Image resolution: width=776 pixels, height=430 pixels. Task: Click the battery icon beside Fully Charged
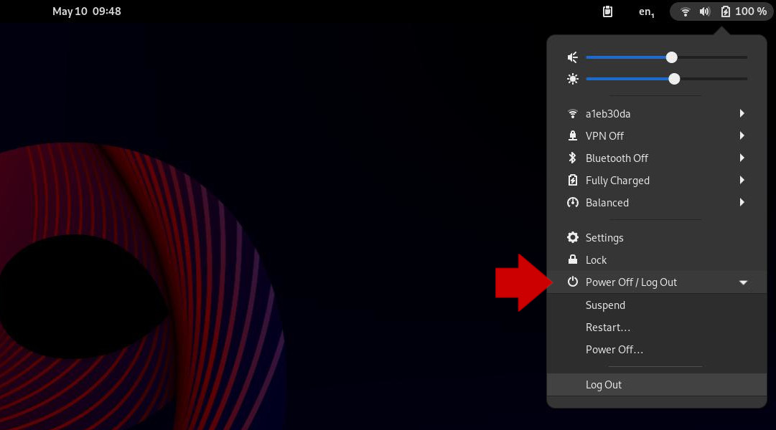click(x=572, y=180)
